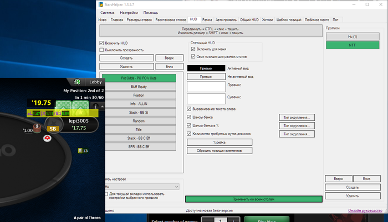Open rounding type for Шансы банка
Viewport: 388px width, 222px height.
(297, 118)
